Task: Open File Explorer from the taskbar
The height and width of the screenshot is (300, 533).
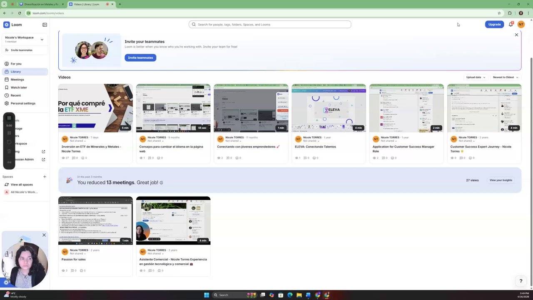Action: [x=299, y=295]
